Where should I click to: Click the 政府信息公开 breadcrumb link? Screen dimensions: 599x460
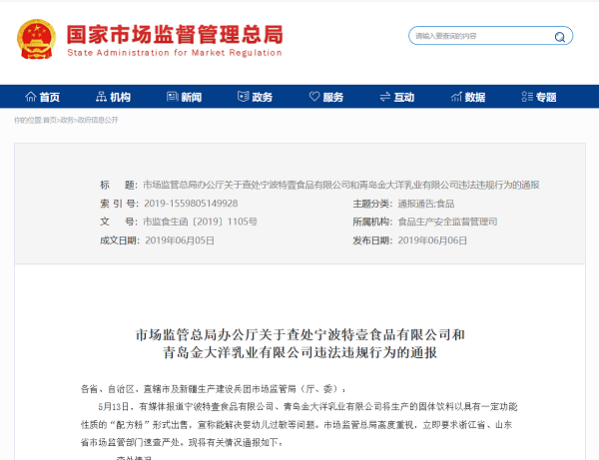98,120
